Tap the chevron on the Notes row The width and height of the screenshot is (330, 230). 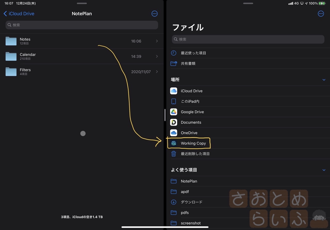[x=157, y=41]
